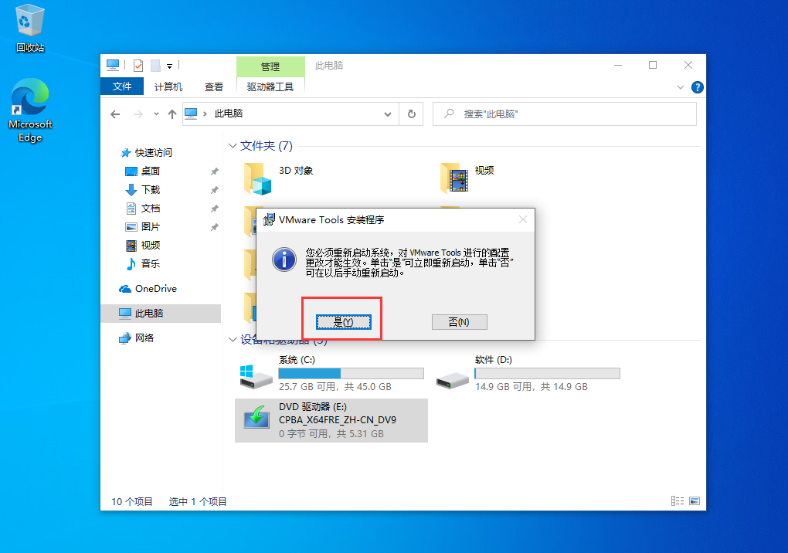Image resolution: width=788 pixels, height=553 pixels.
Task: Click the 10 个项目 status bar text
Action: pyautogui.click(x=131, y=502)
